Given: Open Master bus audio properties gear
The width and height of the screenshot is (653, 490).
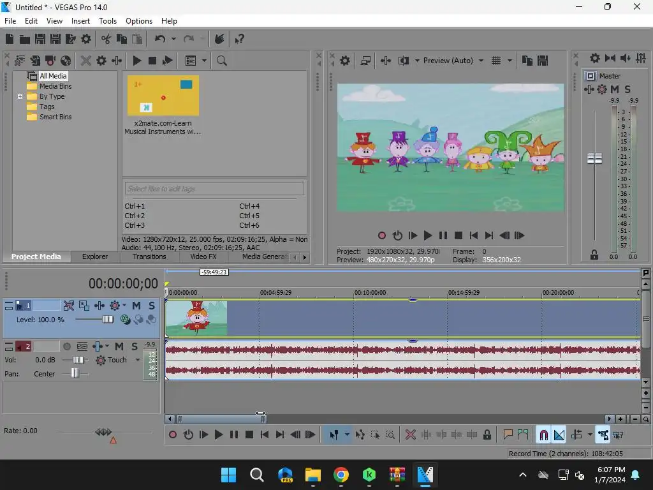Looking at the screenshot, I should coord(595,58).
